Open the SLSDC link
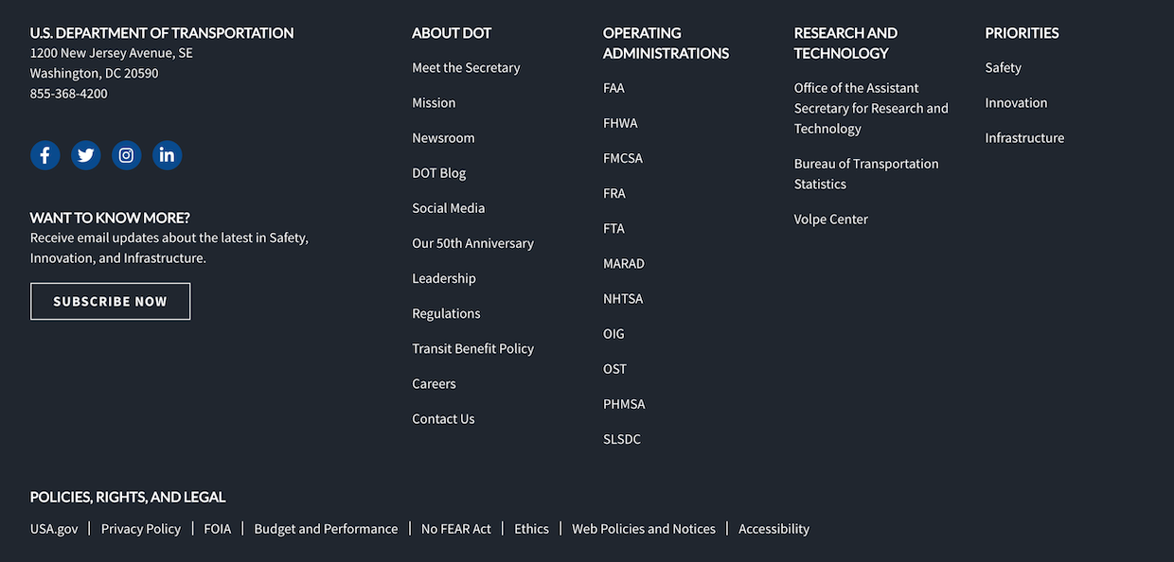Screen dimensions: 1174x562 tap(622, 438)
